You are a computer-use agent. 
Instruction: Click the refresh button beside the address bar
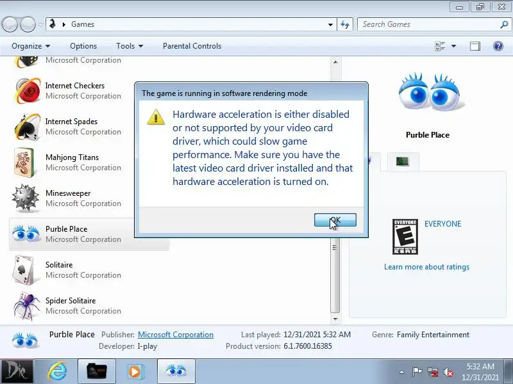[345, 24]
